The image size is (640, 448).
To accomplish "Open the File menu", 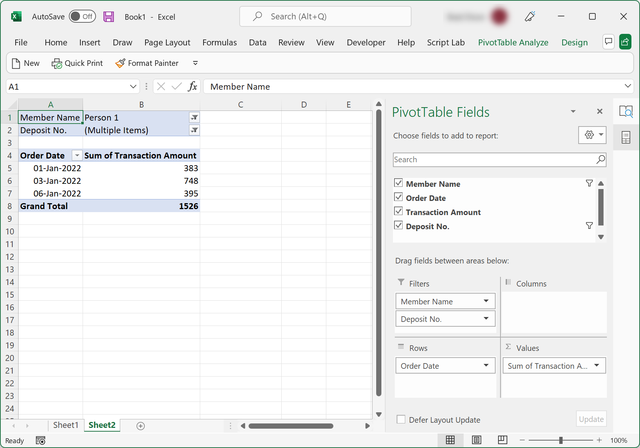I will pos(21,42).
